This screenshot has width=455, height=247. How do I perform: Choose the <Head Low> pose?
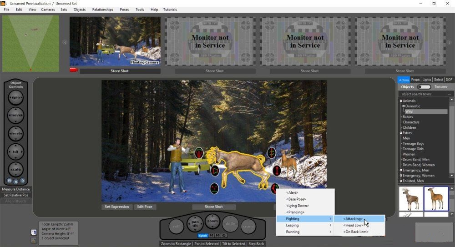[359, 225]
